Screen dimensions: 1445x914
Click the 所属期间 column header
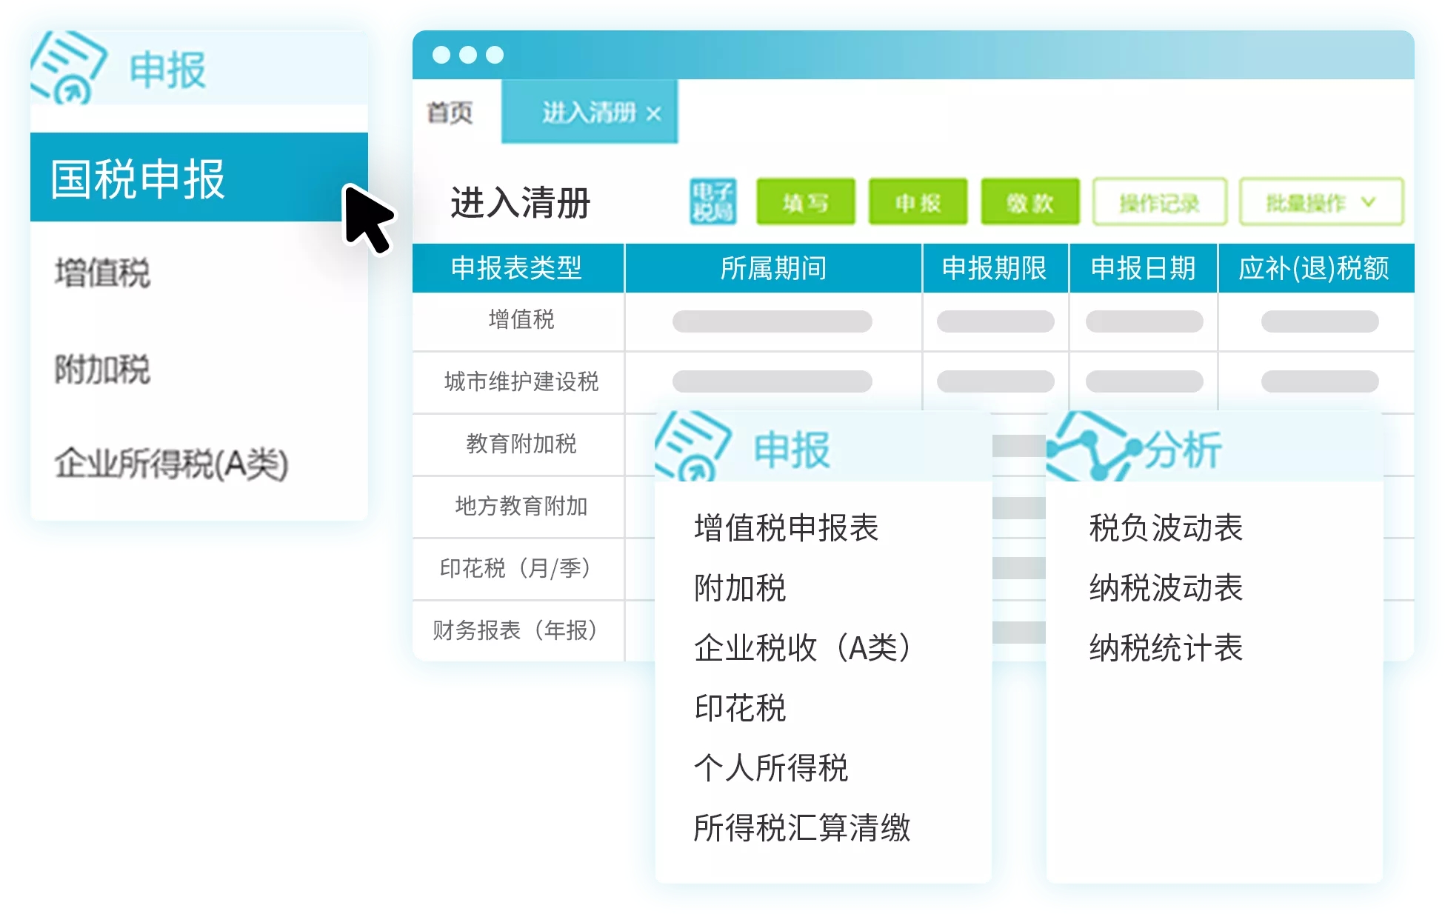point(773,268)
